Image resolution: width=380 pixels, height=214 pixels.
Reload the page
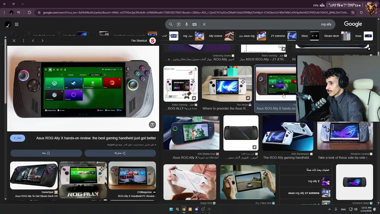pos(361,12)
